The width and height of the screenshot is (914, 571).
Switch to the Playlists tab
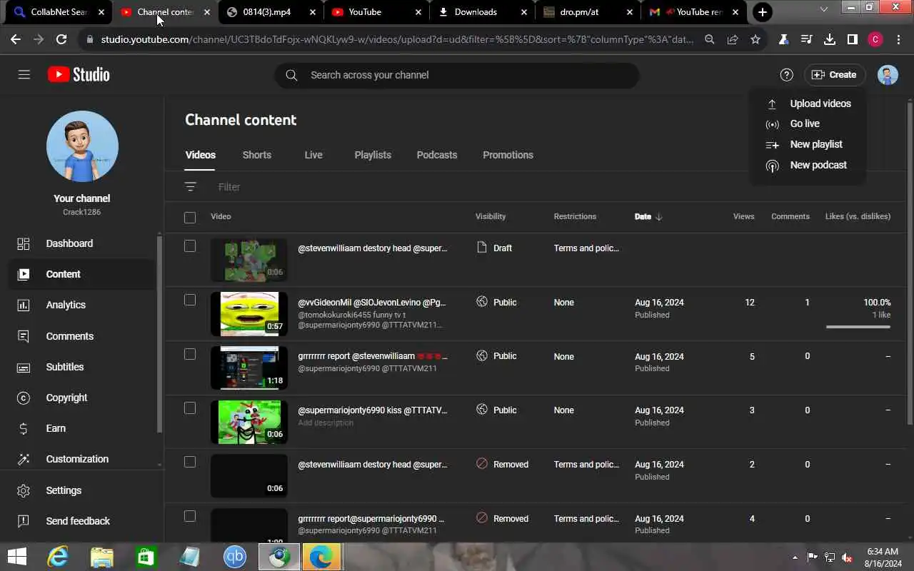coord(373,155)
